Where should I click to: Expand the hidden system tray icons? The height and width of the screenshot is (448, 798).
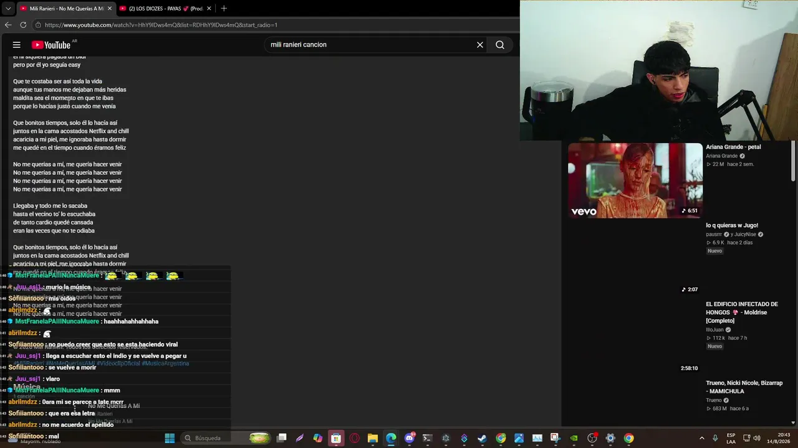pyautogui.click(x=702, y=438)
